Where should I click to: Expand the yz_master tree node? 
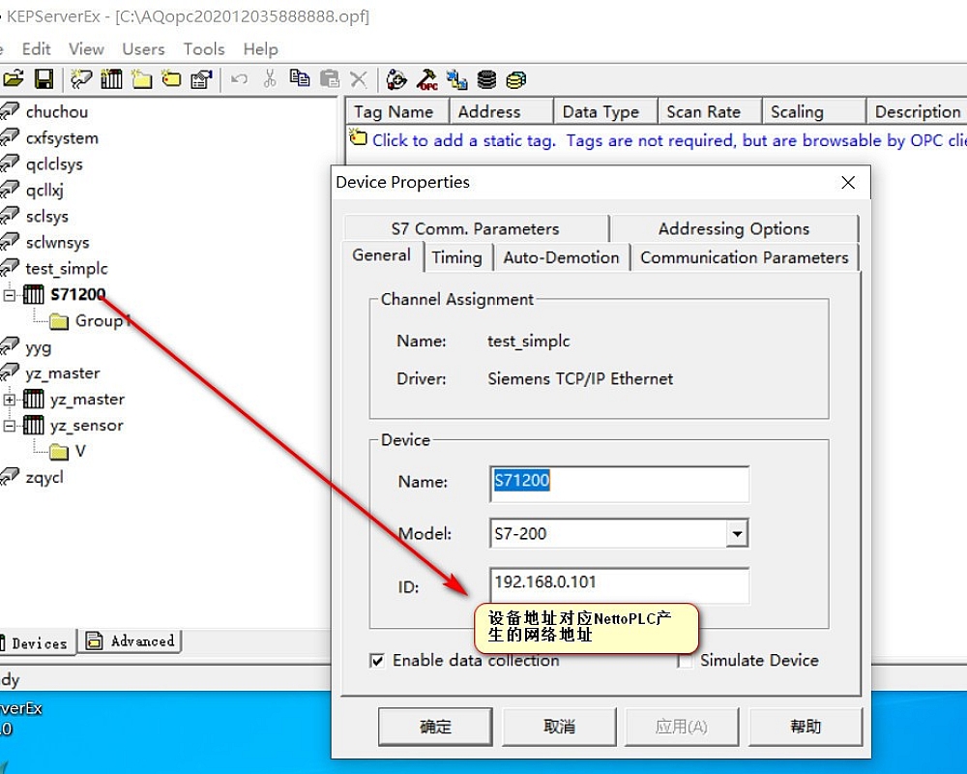coord(8,399)
